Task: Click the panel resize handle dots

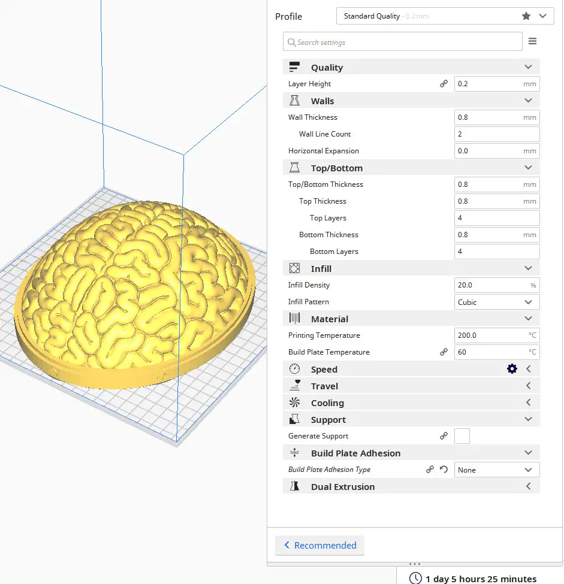Action: click(x=415, y=564)
